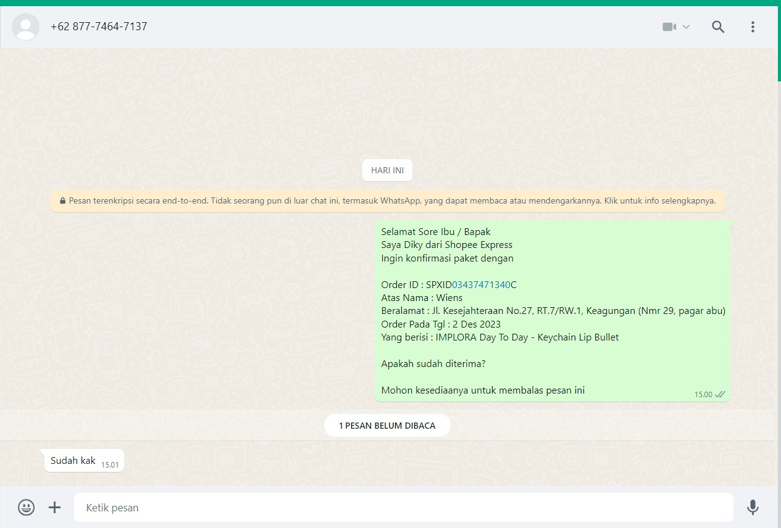
Task: Record a voice message
Action: tap(753, 508)
